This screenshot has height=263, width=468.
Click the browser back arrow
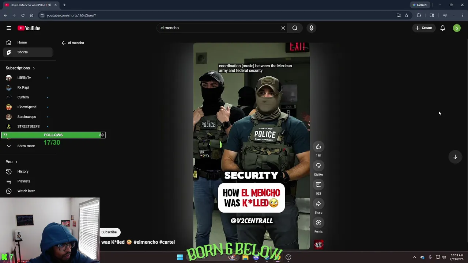pyautogui.click(x=5, y=15)
